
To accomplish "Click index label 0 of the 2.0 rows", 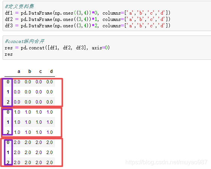I will coord(8,142).
